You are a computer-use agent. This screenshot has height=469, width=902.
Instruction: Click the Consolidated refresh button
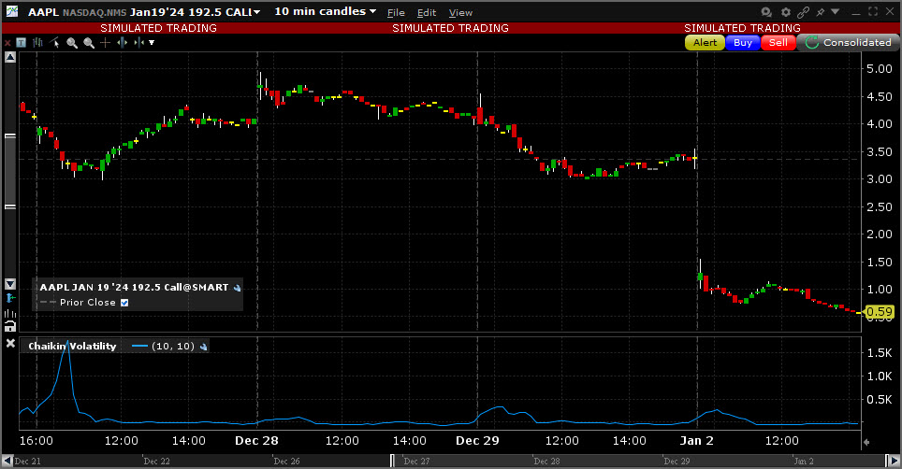[x=848, y=42]
